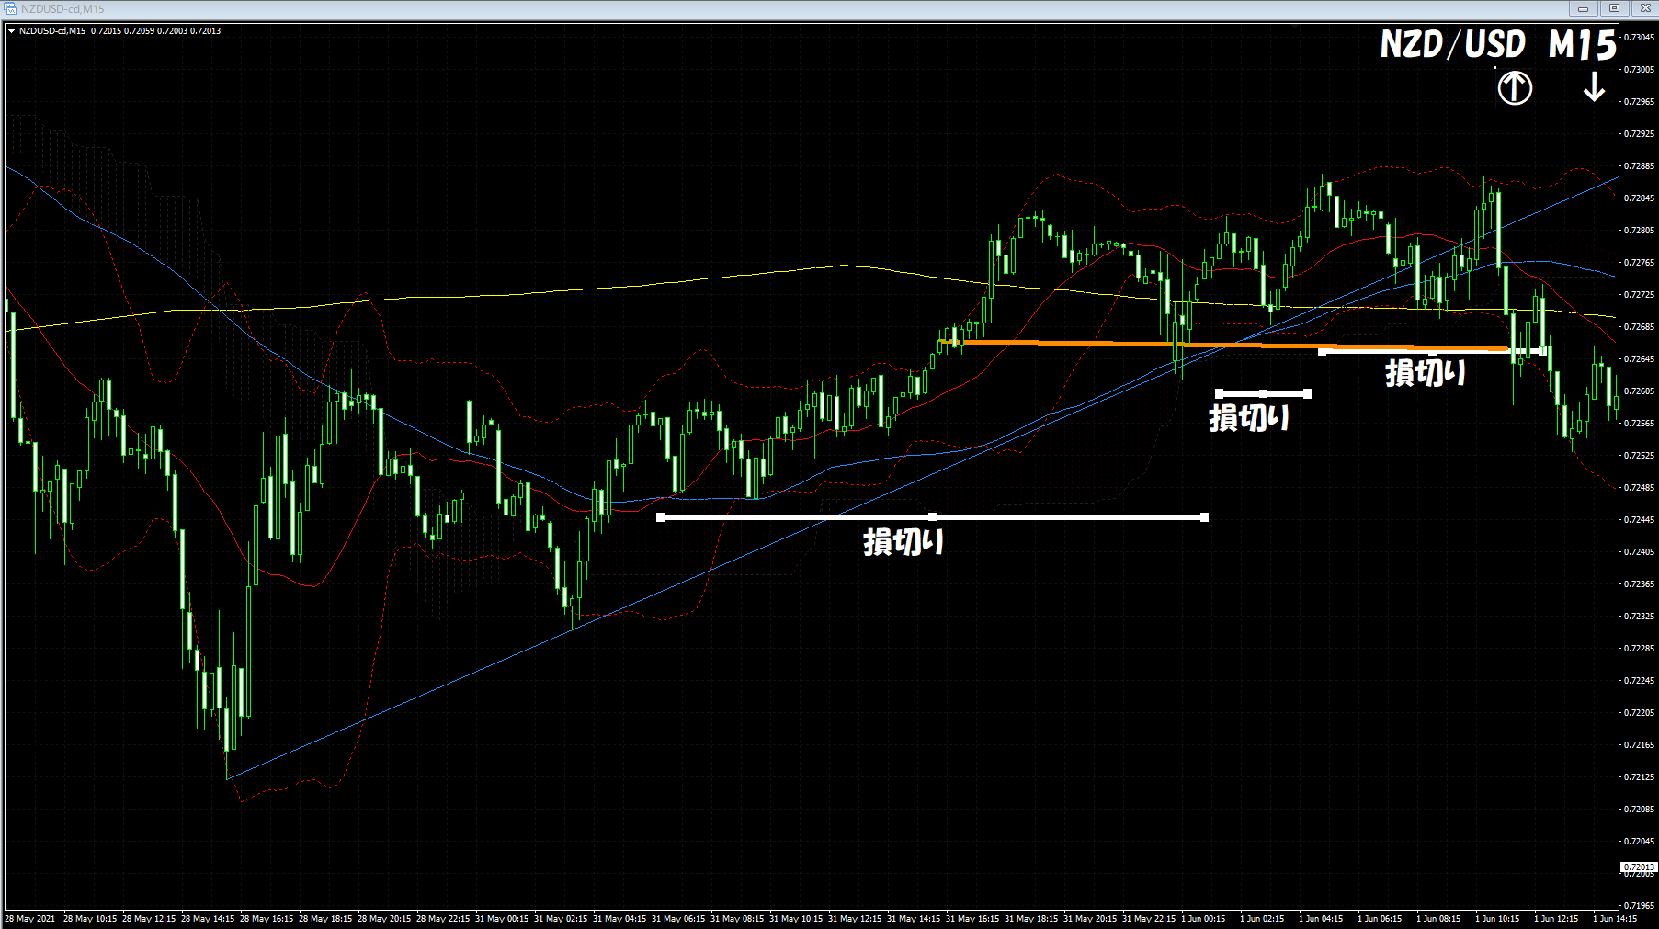This screenshot has height=929, width=1659.
Task: Click the chart window icon in title bar
Action: pyautogui.click(x=10, y=8)
